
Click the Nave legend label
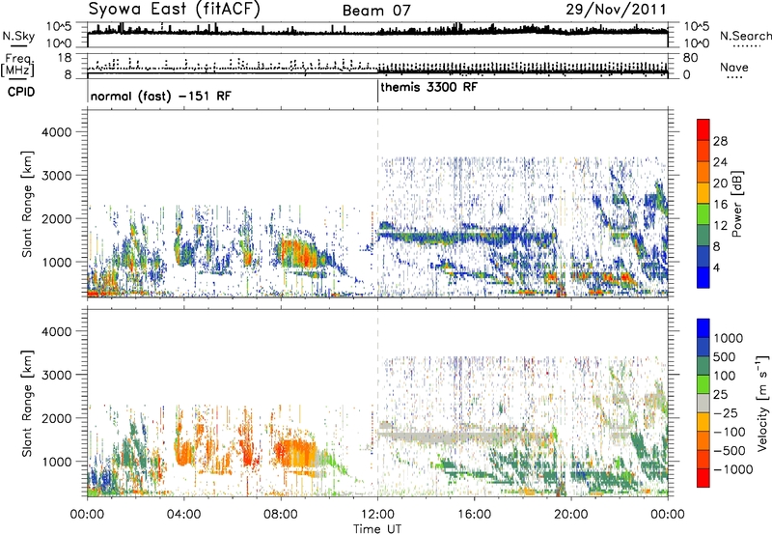[738, 67]
